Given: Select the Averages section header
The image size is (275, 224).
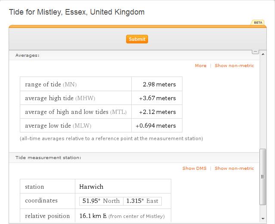Looking at the screenshot, I should (x=28, y=55).
